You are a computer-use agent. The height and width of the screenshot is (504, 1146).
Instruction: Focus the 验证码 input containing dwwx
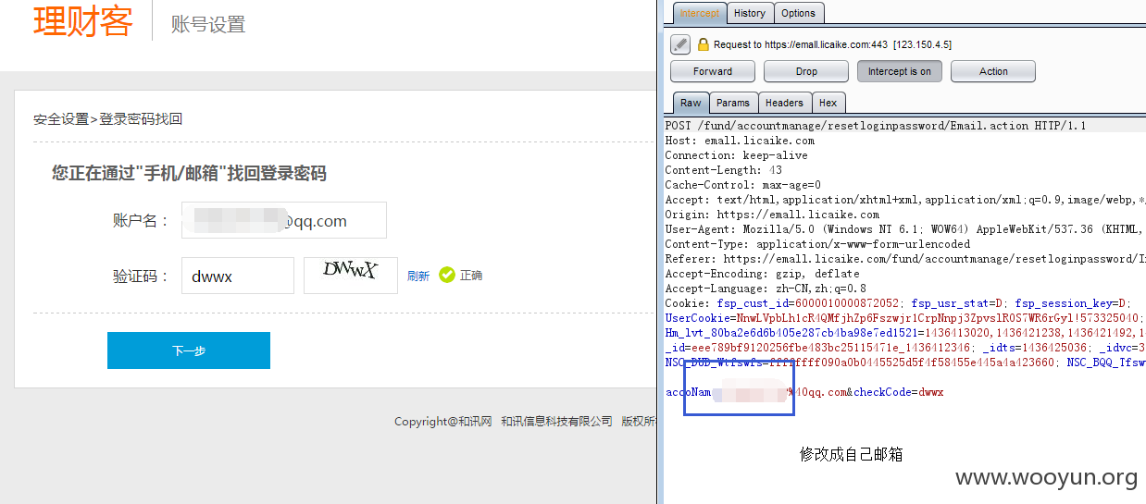coord(238,276)
